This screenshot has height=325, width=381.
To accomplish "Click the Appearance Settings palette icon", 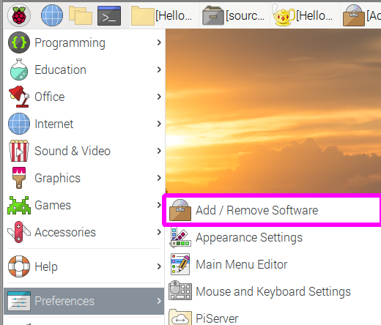I will coord(180,237).
